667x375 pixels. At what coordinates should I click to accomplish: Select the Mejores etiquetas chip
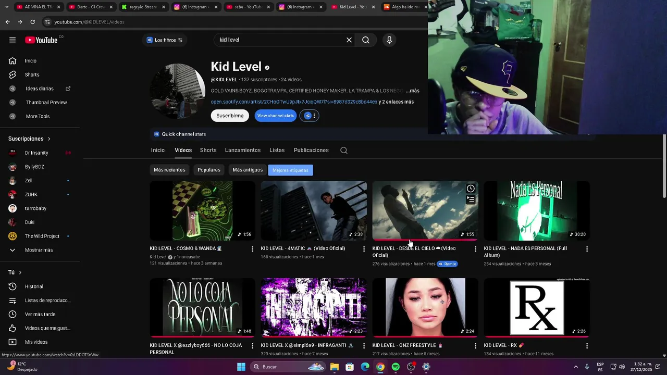290,170
